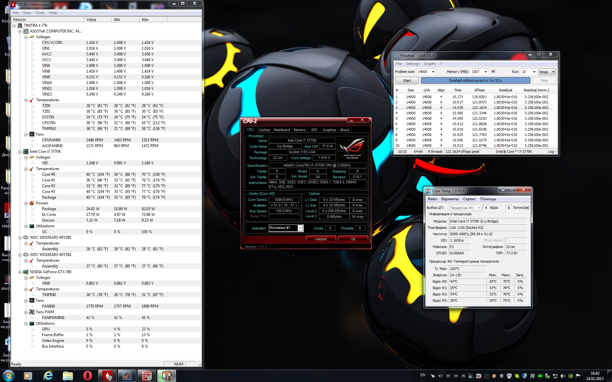Switch to the Mainboard tab in CPU-Z
The width and height of the screenshot is (612, 382).
click(281, 130)
